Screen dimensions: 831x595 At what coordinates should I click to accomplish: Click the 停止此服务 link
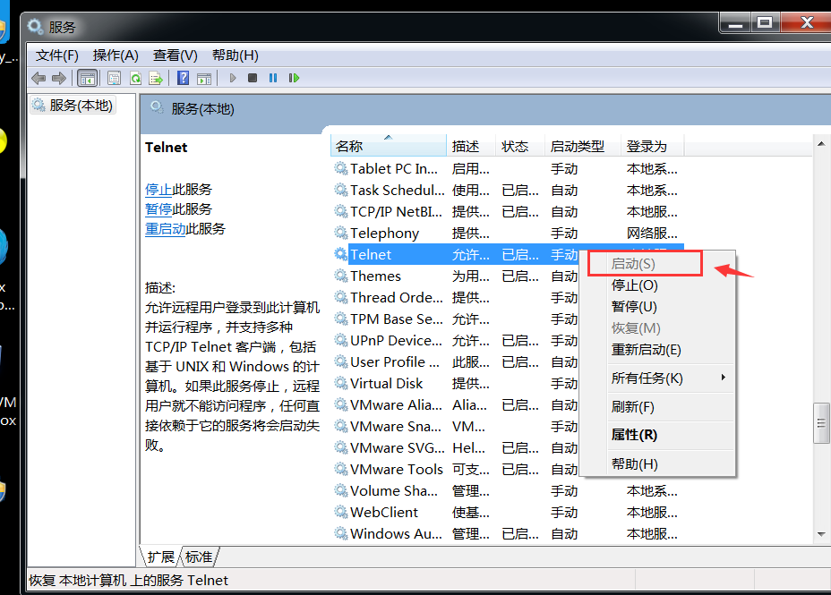pyautogui.click(x=160, y=190)
